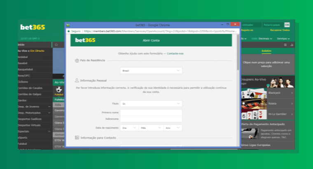Click the Seguro padlock icon in the address bar

pyautogui.click(x=69, y=31)
